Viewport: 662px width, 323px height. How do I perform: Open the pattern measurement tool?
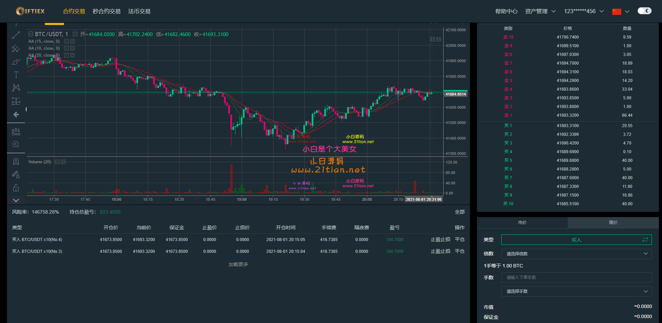[x=16, y=88]
